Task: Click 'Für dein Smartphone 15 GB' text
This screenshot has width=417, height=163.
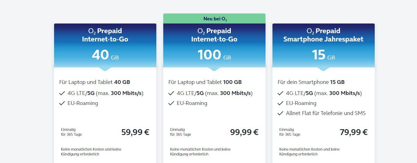Action: click(311, 82)
